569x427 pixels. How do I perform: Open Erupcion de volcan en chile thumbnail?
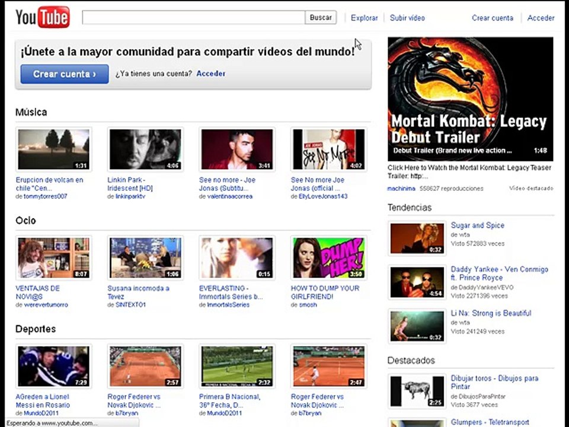point(54,149)
